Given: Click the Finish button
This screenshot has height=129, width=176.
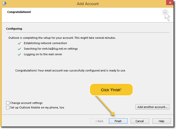Looking at the screenshot, I should coord(118,121).
